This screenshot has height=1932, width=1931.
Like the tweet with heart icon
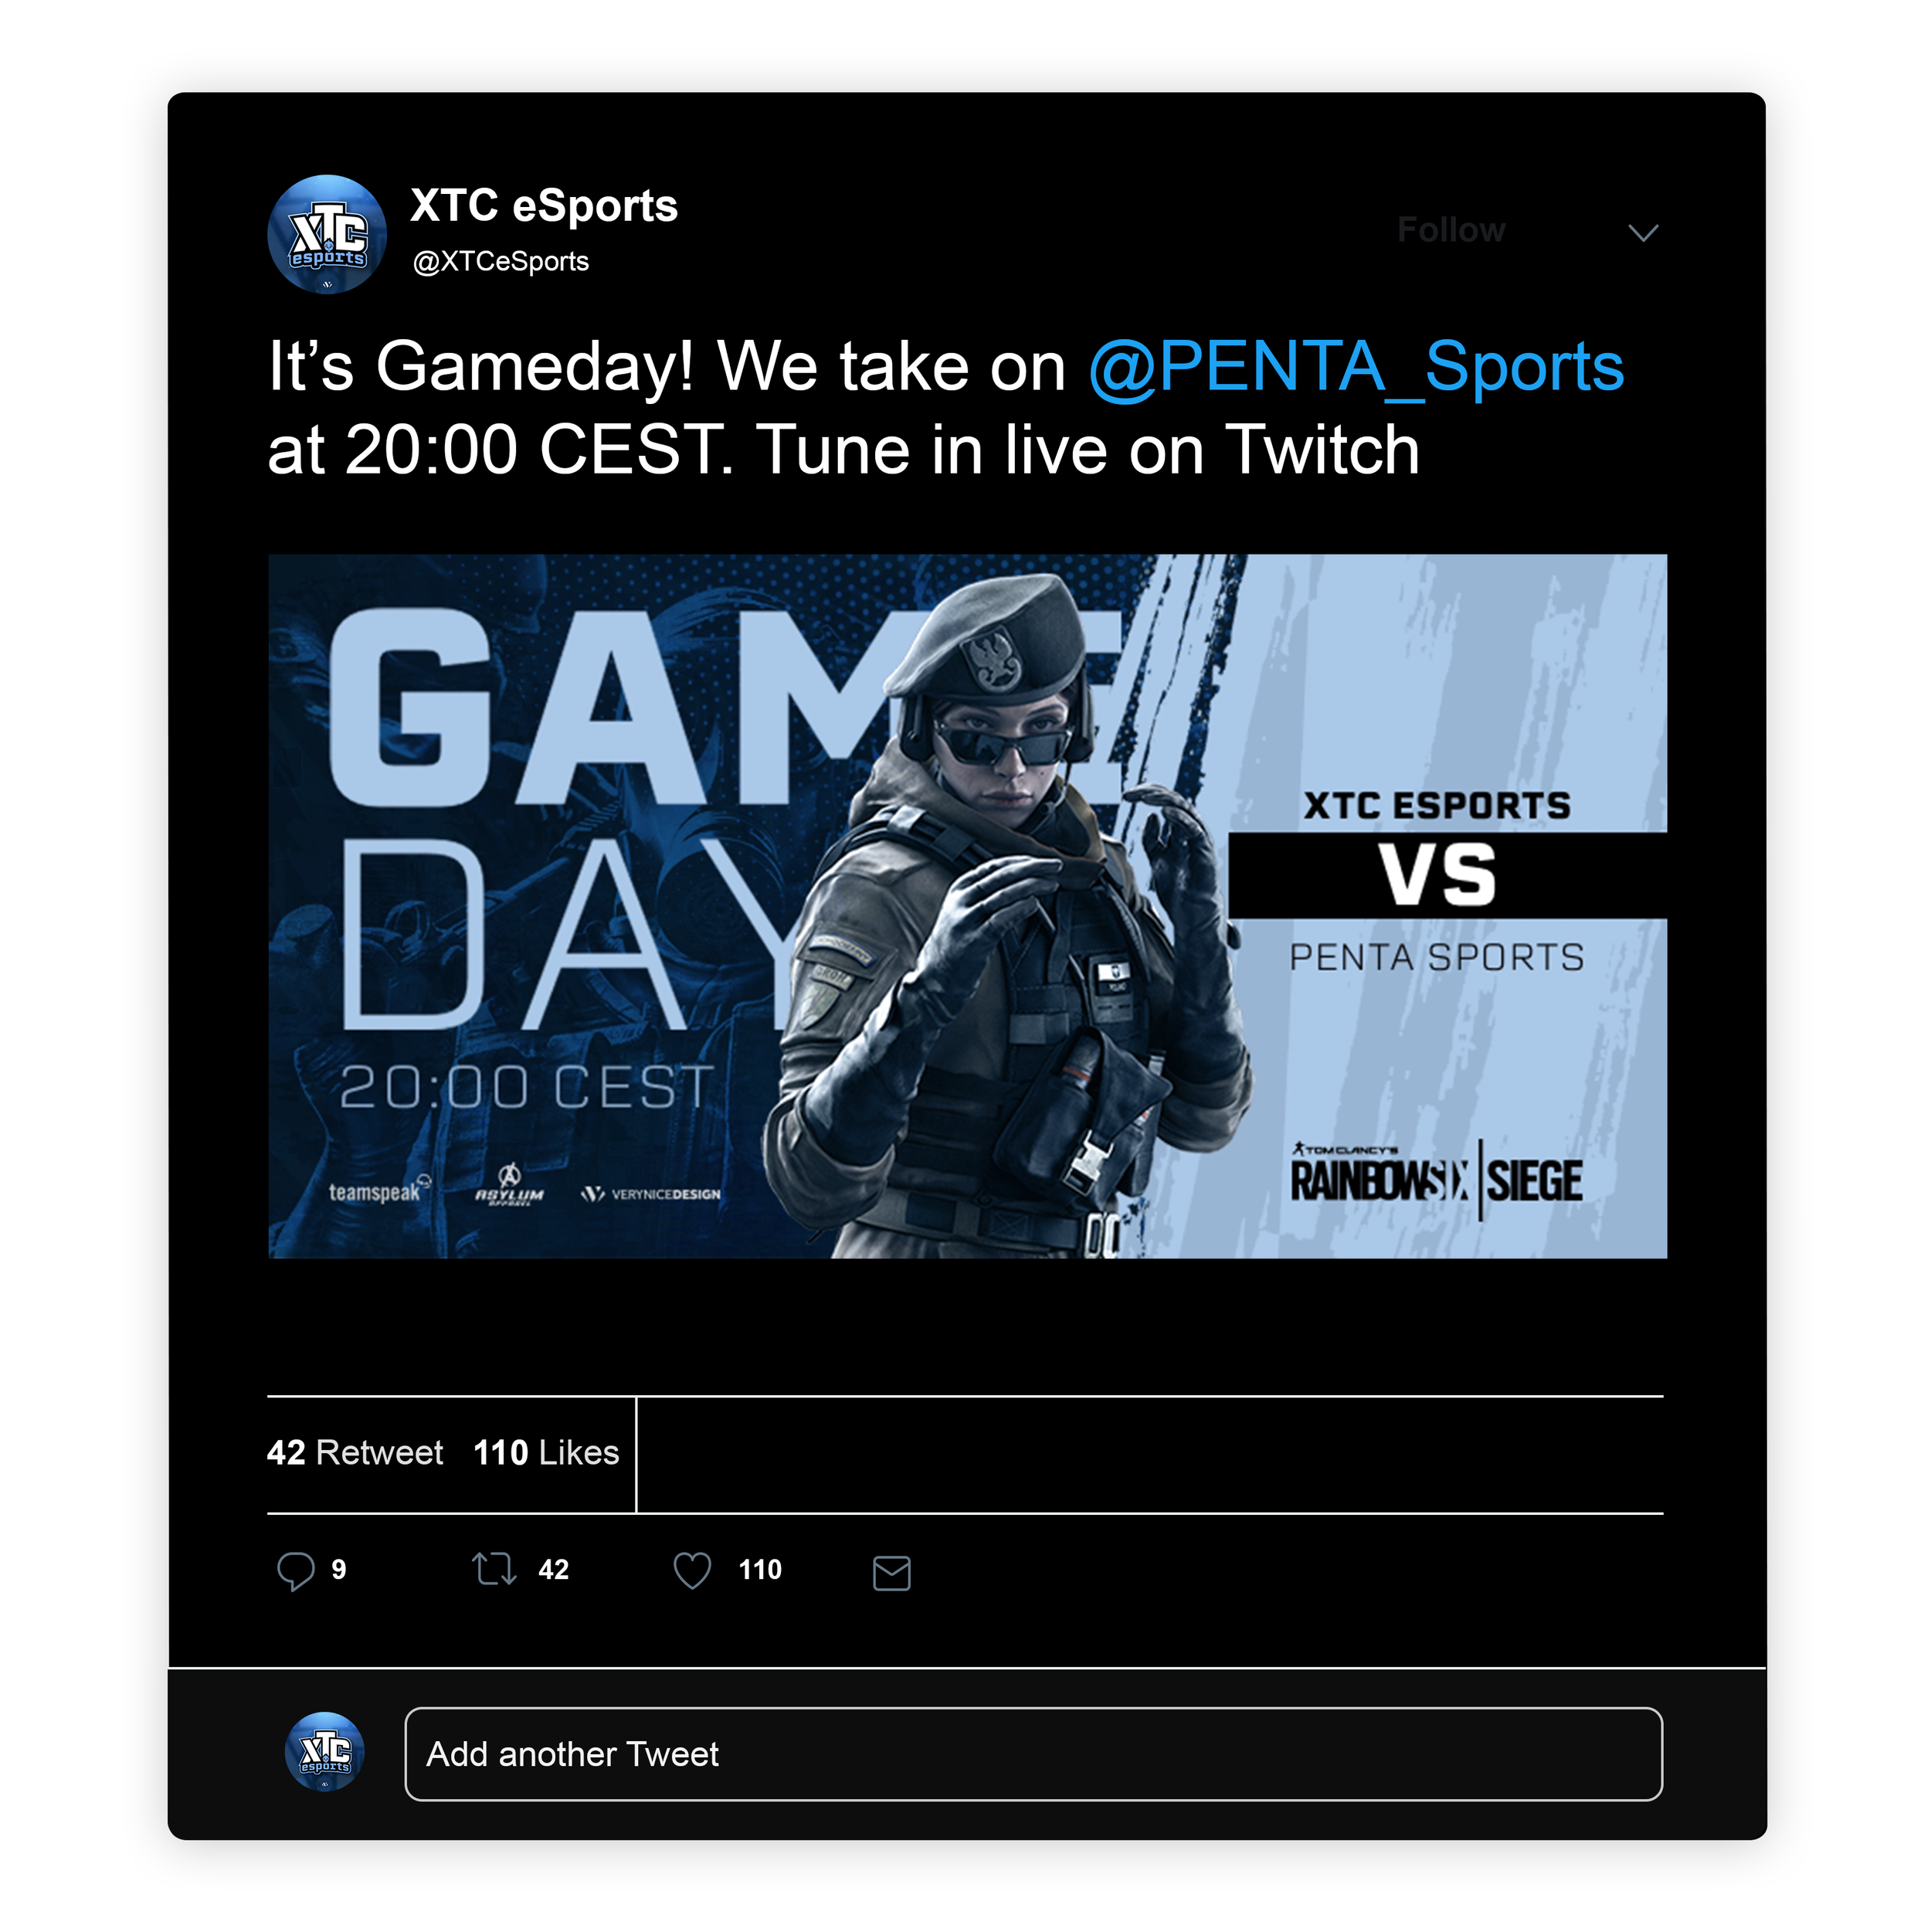click(692, 1570)
